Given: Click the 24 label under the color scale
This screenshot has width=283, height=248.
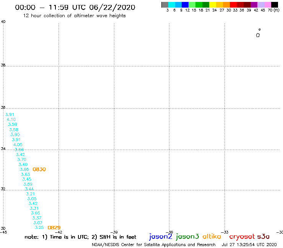Looking at the screenshot, I should click(x=215, y=10).
